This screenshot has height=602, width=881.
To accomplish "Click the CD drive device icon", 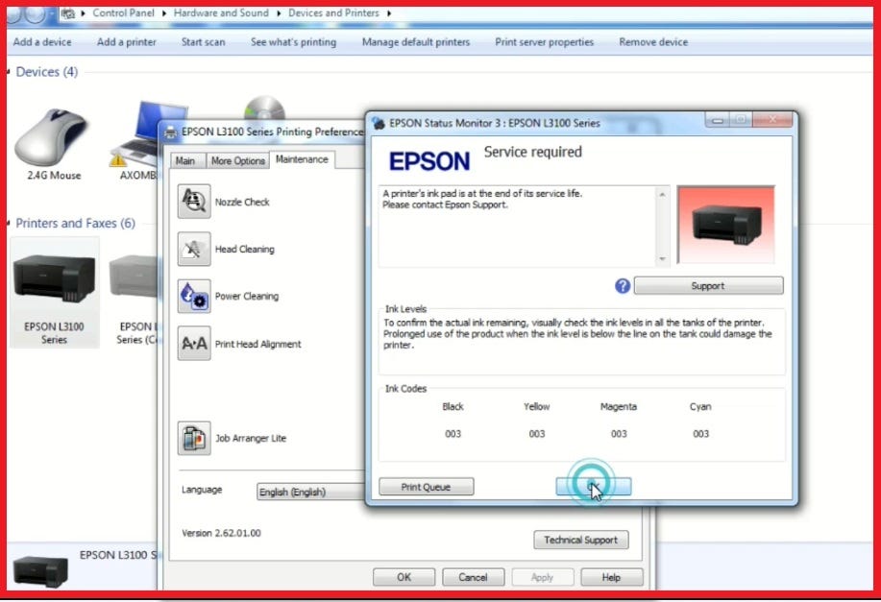I will pos(264,108).
